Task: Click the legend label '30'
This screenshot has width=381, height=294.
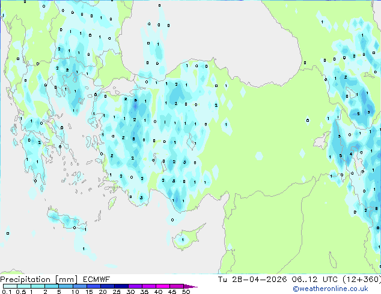Action: pos(130,292)
